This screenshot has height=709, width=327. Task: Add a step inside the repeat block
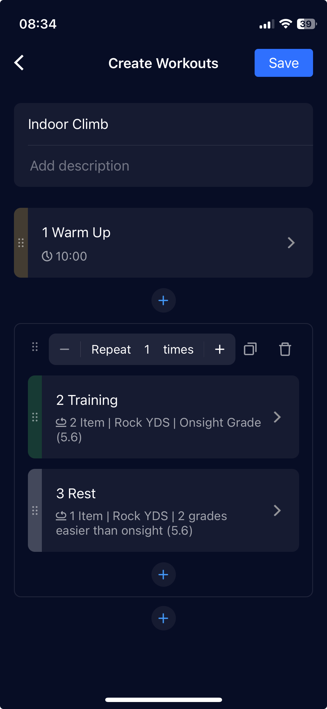pos(163,575)
